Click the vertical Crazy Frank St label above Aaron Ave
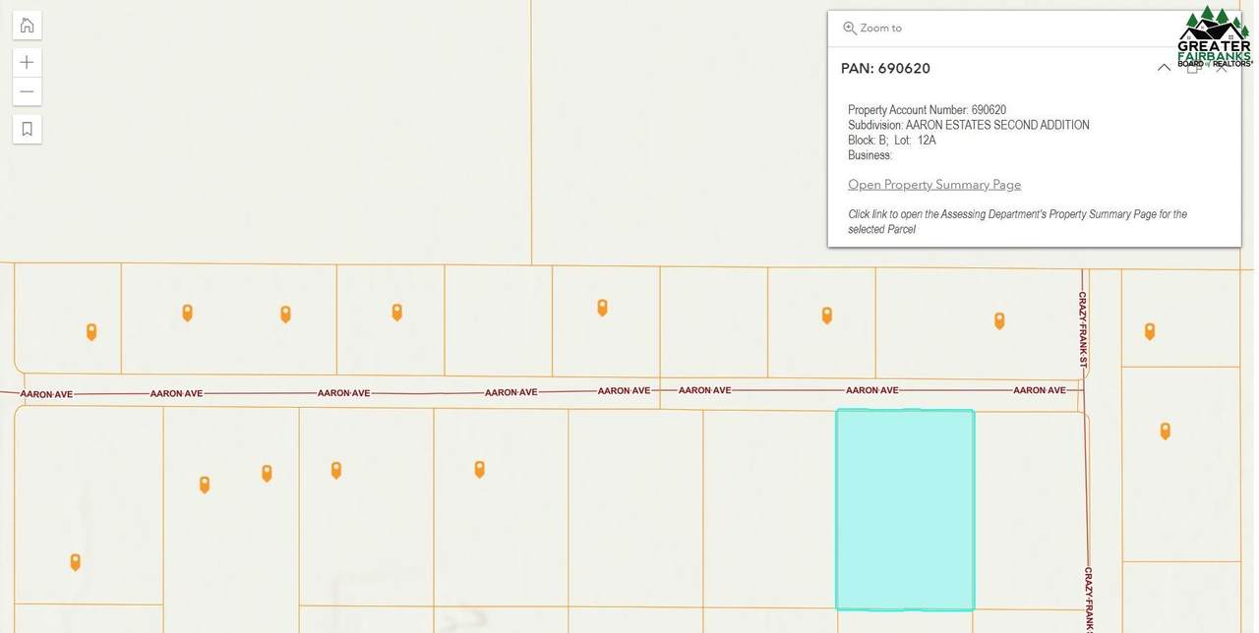The height and width of the screenshot is (633, 1259). [1083, 329]
